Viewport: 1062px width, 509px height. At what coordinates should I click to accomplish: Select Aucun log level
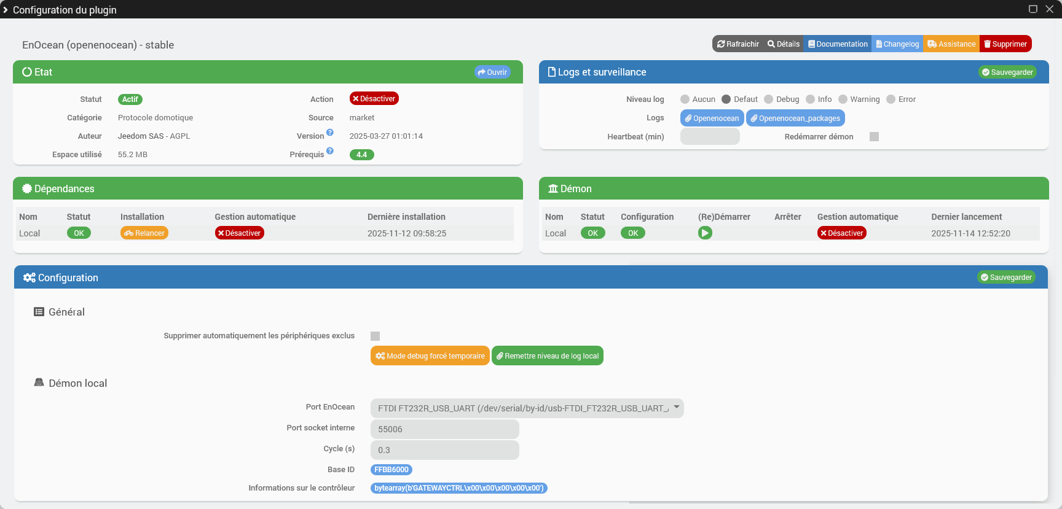click(685, 99)
